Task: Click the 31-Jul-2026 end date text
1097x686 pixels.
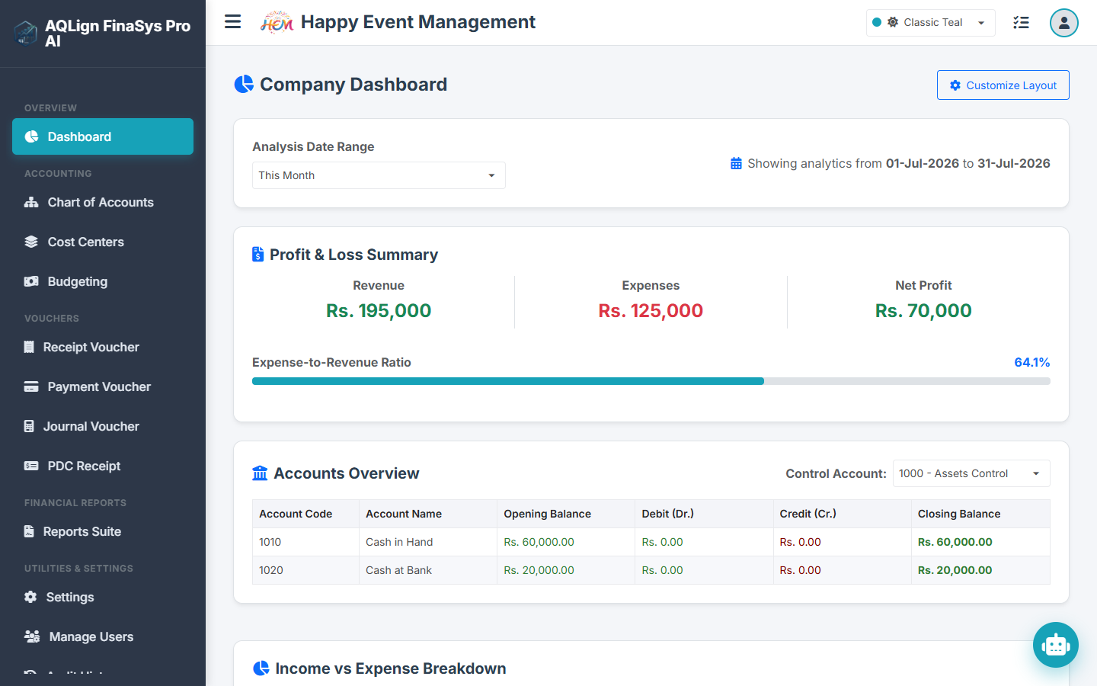Action: click(x=1014, y=163)
